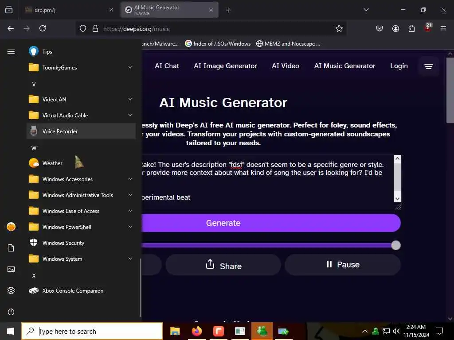
Task: Go to AI Image Generator page
Action: pos(225,66)
